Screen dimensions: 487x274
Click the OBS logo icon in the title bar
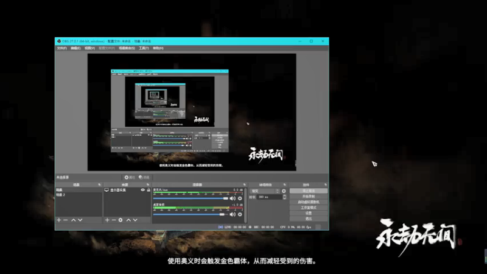pos(59,41)
